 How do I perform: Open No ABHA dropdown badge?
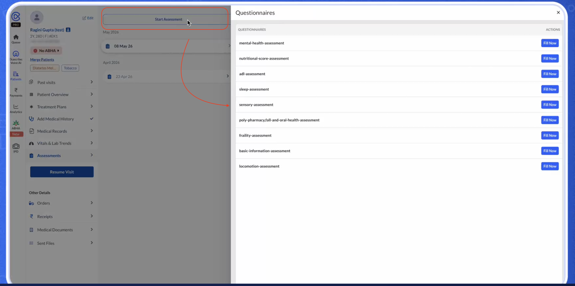(x=46, y=51)
